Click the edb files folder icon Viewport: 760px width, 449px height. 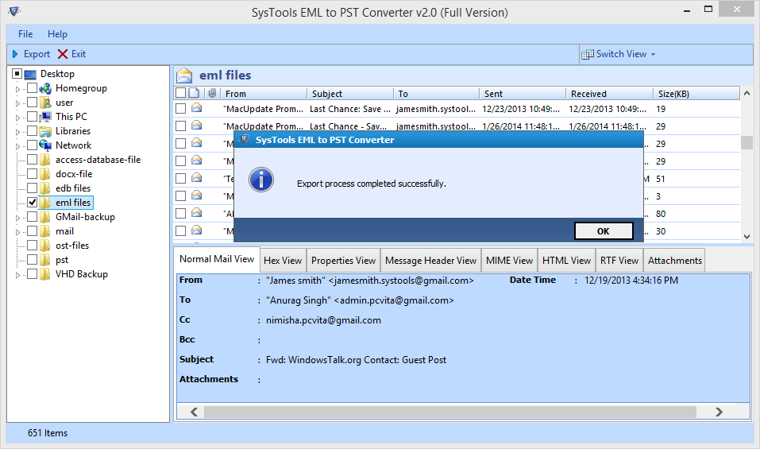[45, 188]
